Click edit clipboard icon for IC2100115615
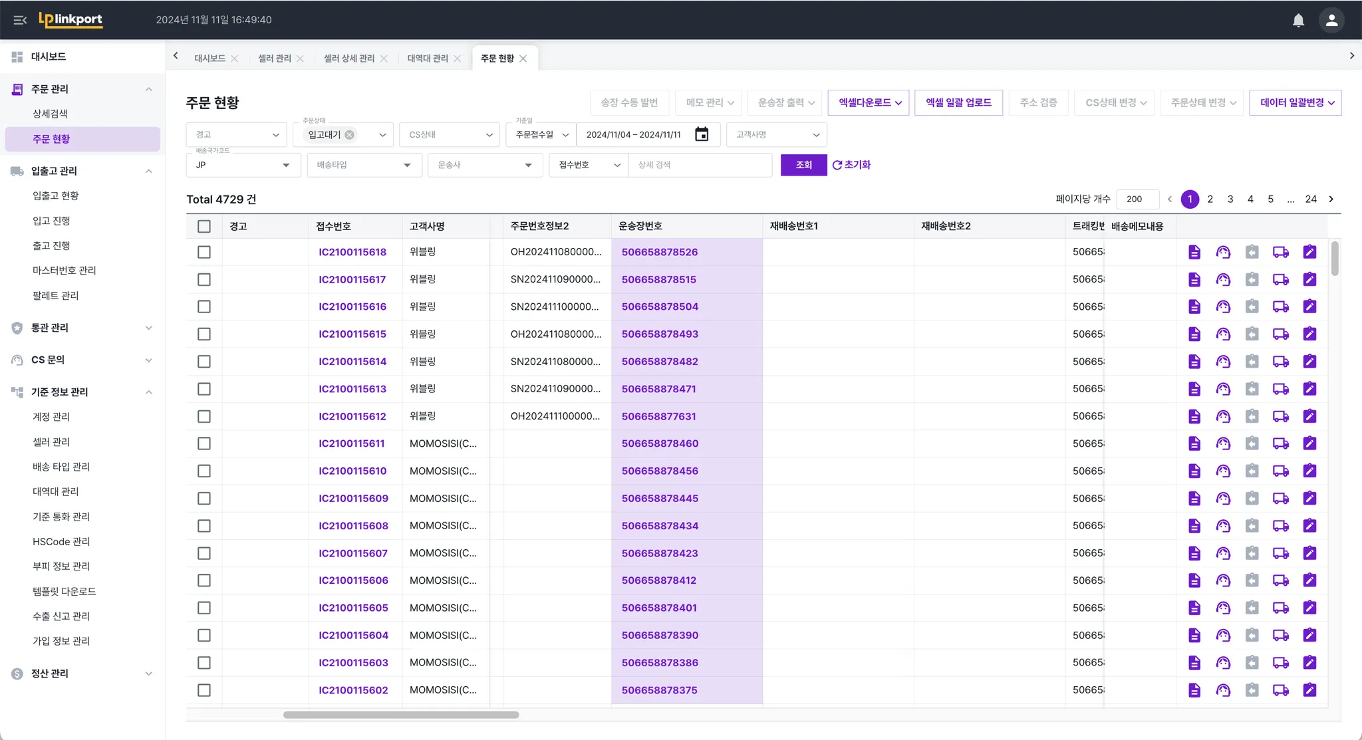The height and width of the screenshot is (740, 1362). 1309,334
